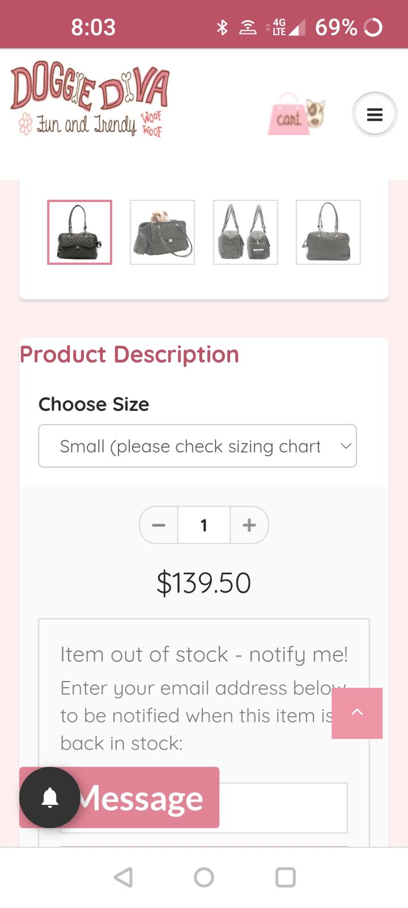The image size is (408, 908).
Task: Tap the dropdown chevron in size selector
Action: tap(346, 446)
